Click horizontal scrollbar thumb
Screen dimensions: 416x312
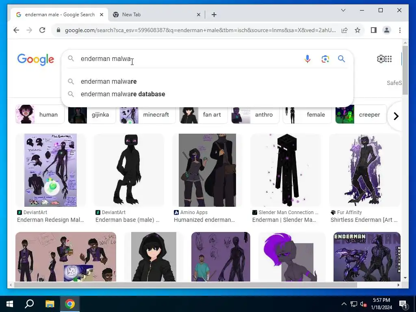185,285
